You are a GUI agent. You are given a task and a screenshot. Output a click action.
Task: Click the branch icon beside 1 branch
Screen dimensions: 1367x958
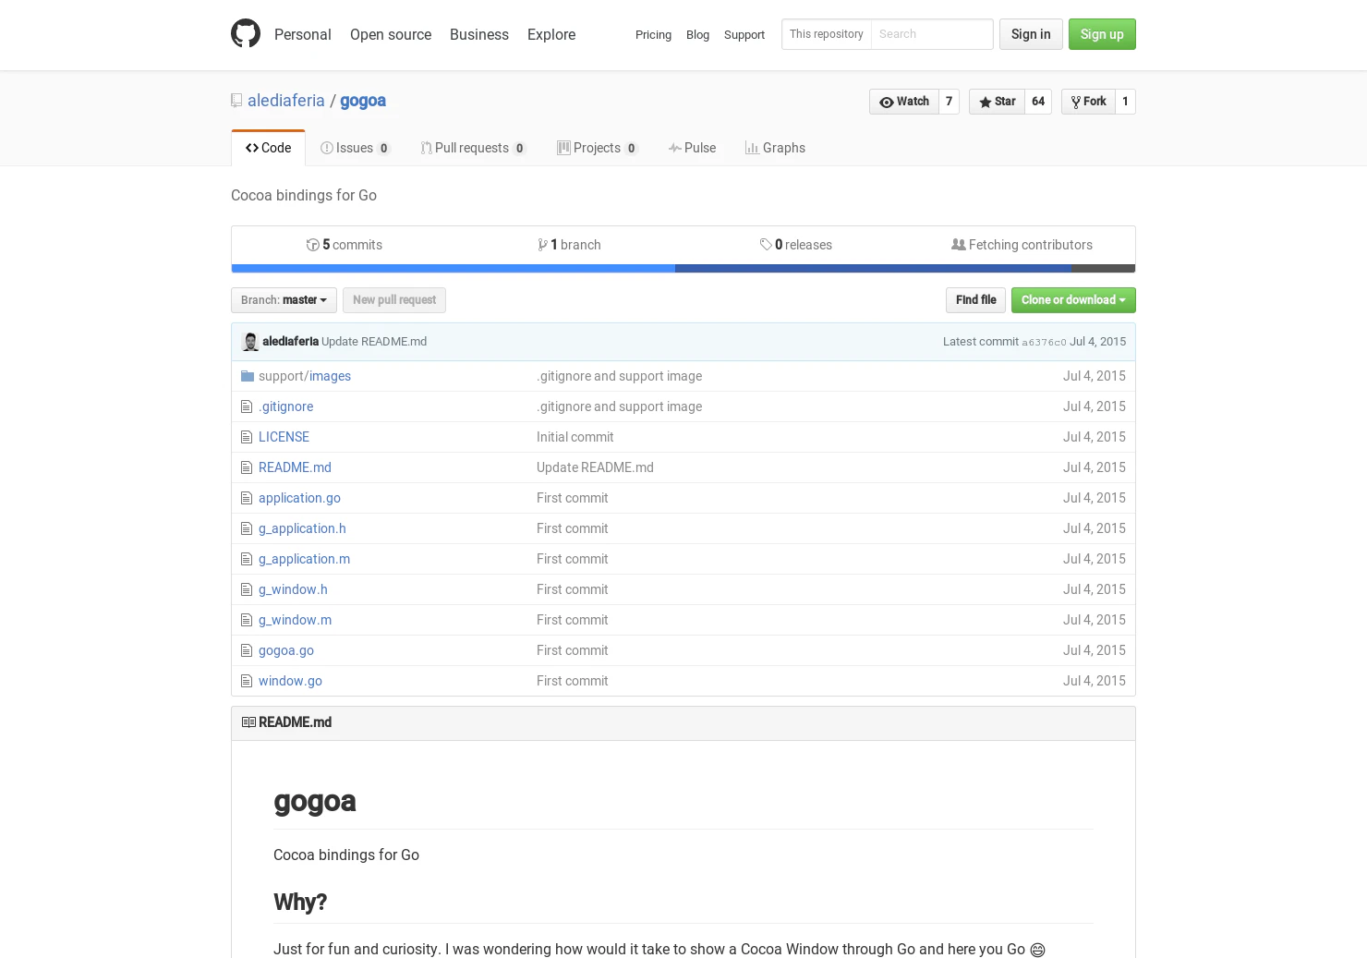tap(542, 245)
